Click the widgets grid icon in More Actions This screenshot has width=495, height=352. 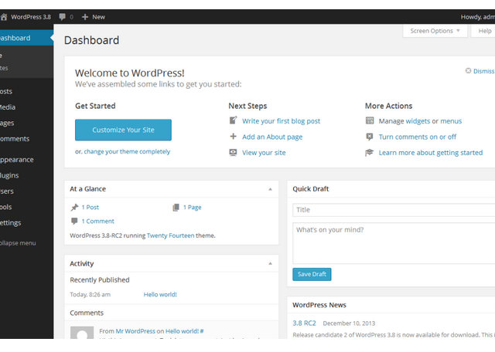point(370,120)
